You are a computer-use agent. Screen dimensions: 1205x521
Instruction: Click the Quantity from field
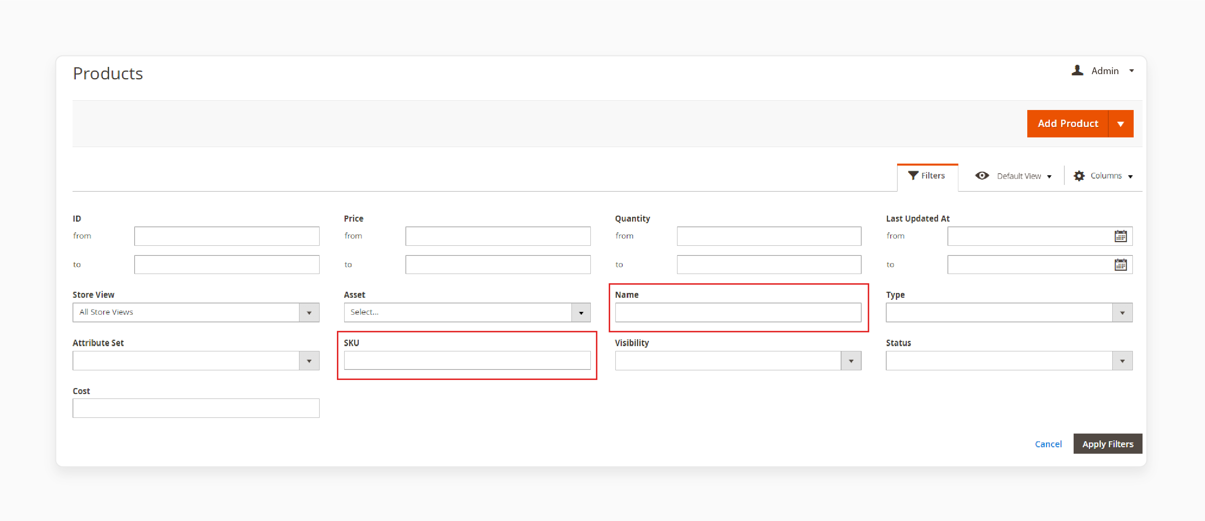click(x=769, y=236)
